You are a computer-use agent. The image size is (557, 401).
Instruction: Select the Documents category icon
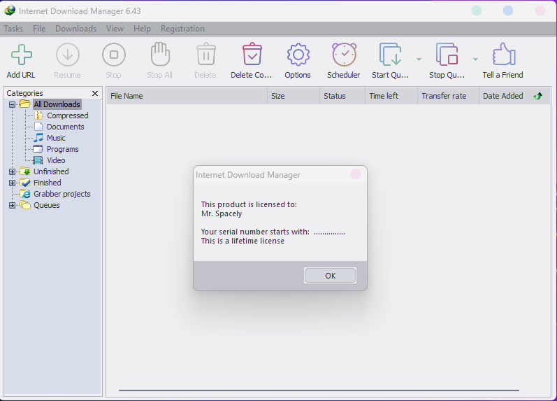tap(38, 126)
